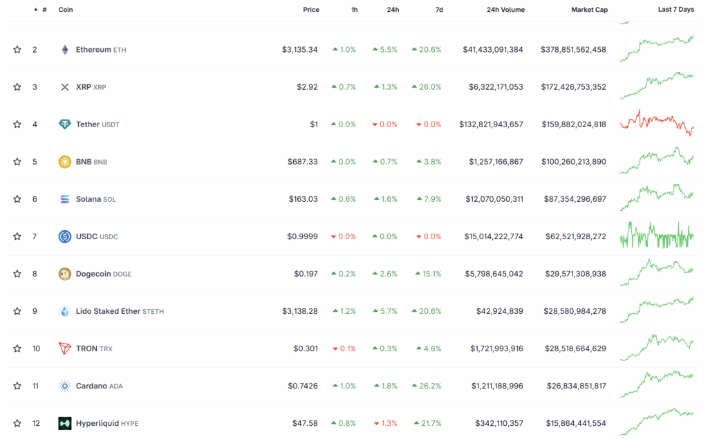
Task: Click BNB's market cap $100,260,213,890
Action: point(573,162)
